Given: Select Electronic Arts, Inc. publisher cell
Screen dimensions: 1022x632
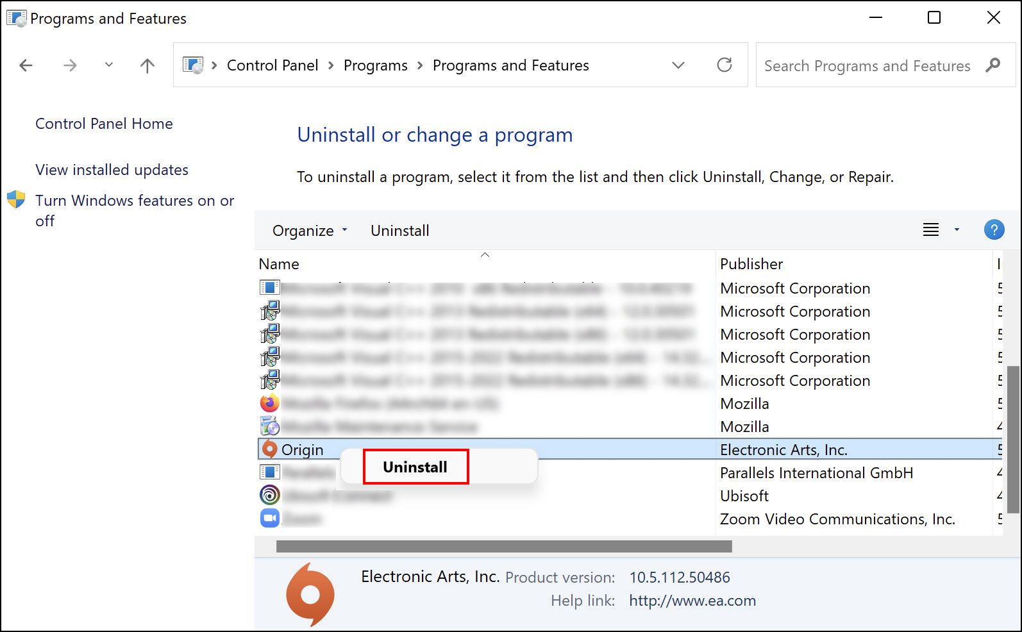Looking at the screenshot, I should coord(783,450).
